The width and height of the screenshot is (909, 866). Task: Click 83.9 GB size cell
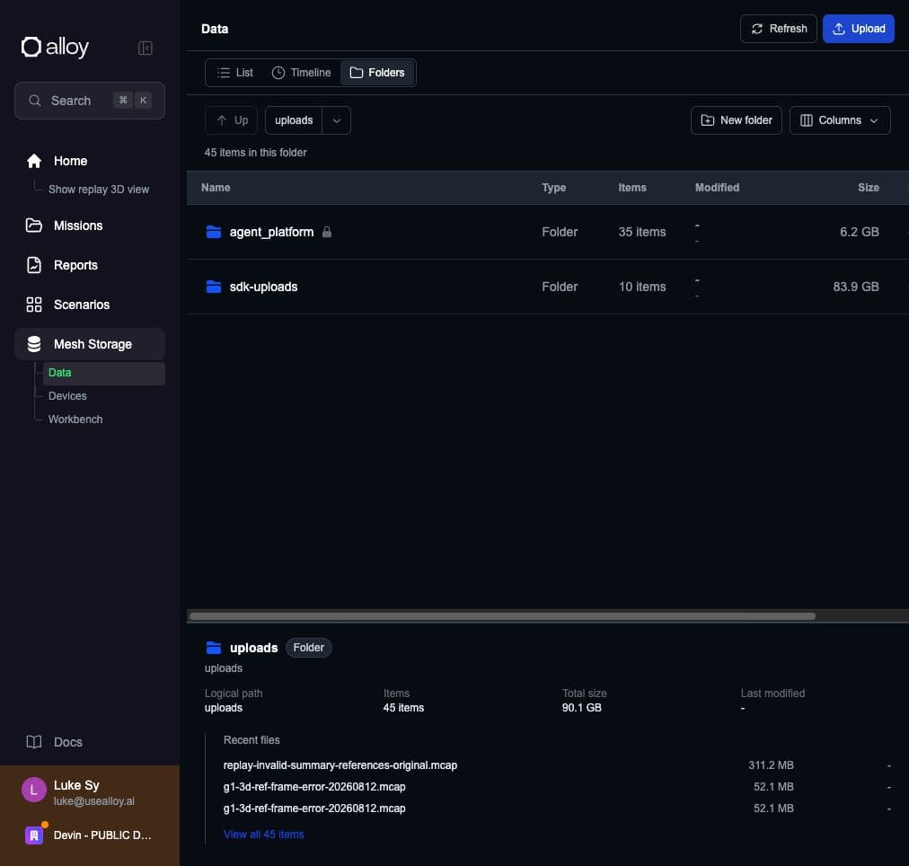(856, 287)
